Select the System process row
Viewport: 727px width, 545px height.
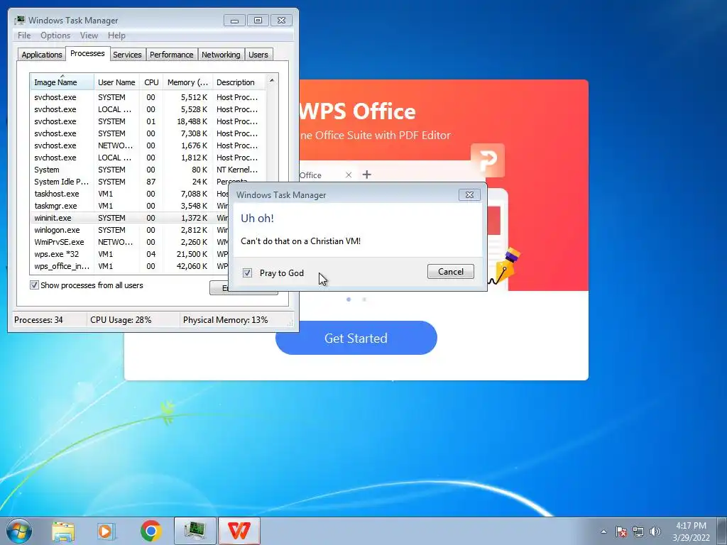coord(148,170)
